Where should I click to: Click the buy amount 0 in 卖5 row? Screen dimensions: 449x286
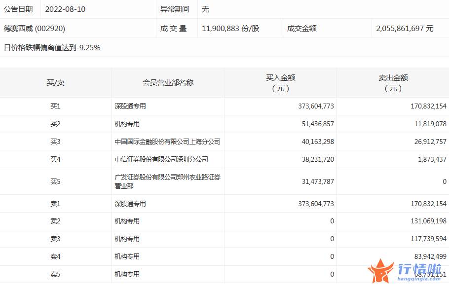(332, 275)
